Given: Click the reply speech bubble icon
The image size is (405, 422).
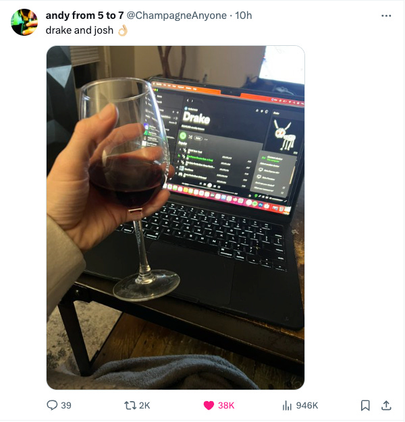Looking at the screenshot, I should click(x=52, y=405).
